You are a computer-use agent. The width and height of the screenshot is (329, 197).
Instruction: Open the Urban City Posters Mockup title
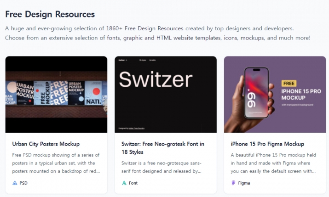(46, 144)
